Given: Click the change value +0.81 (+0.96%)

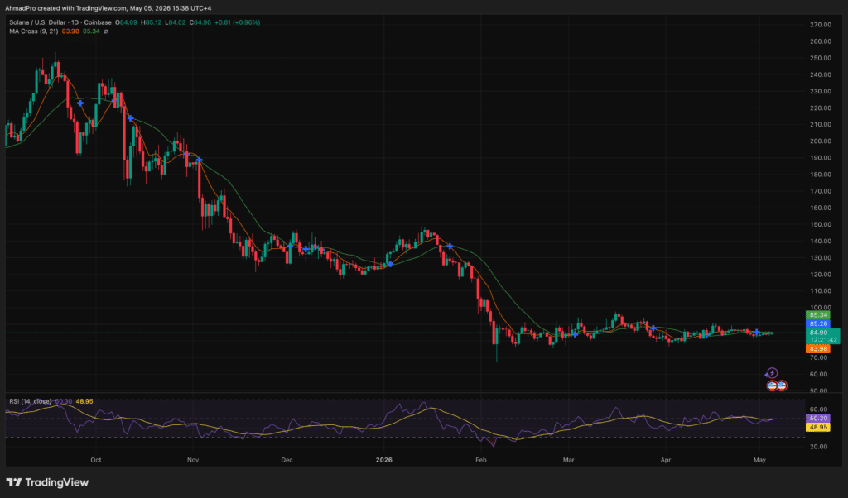Looking at the screenshot, I should pos(238,22).
